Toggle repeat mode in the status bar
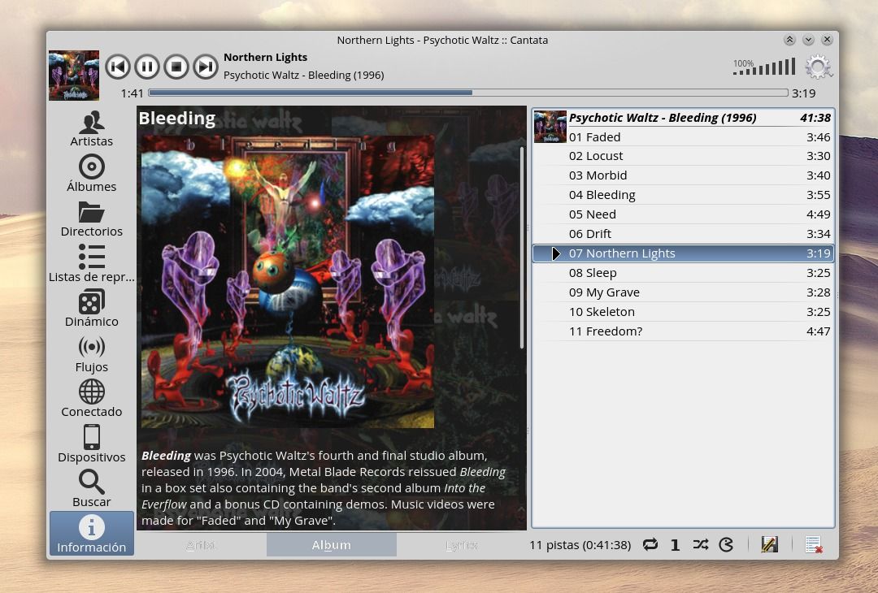 (x=650, y=545)
